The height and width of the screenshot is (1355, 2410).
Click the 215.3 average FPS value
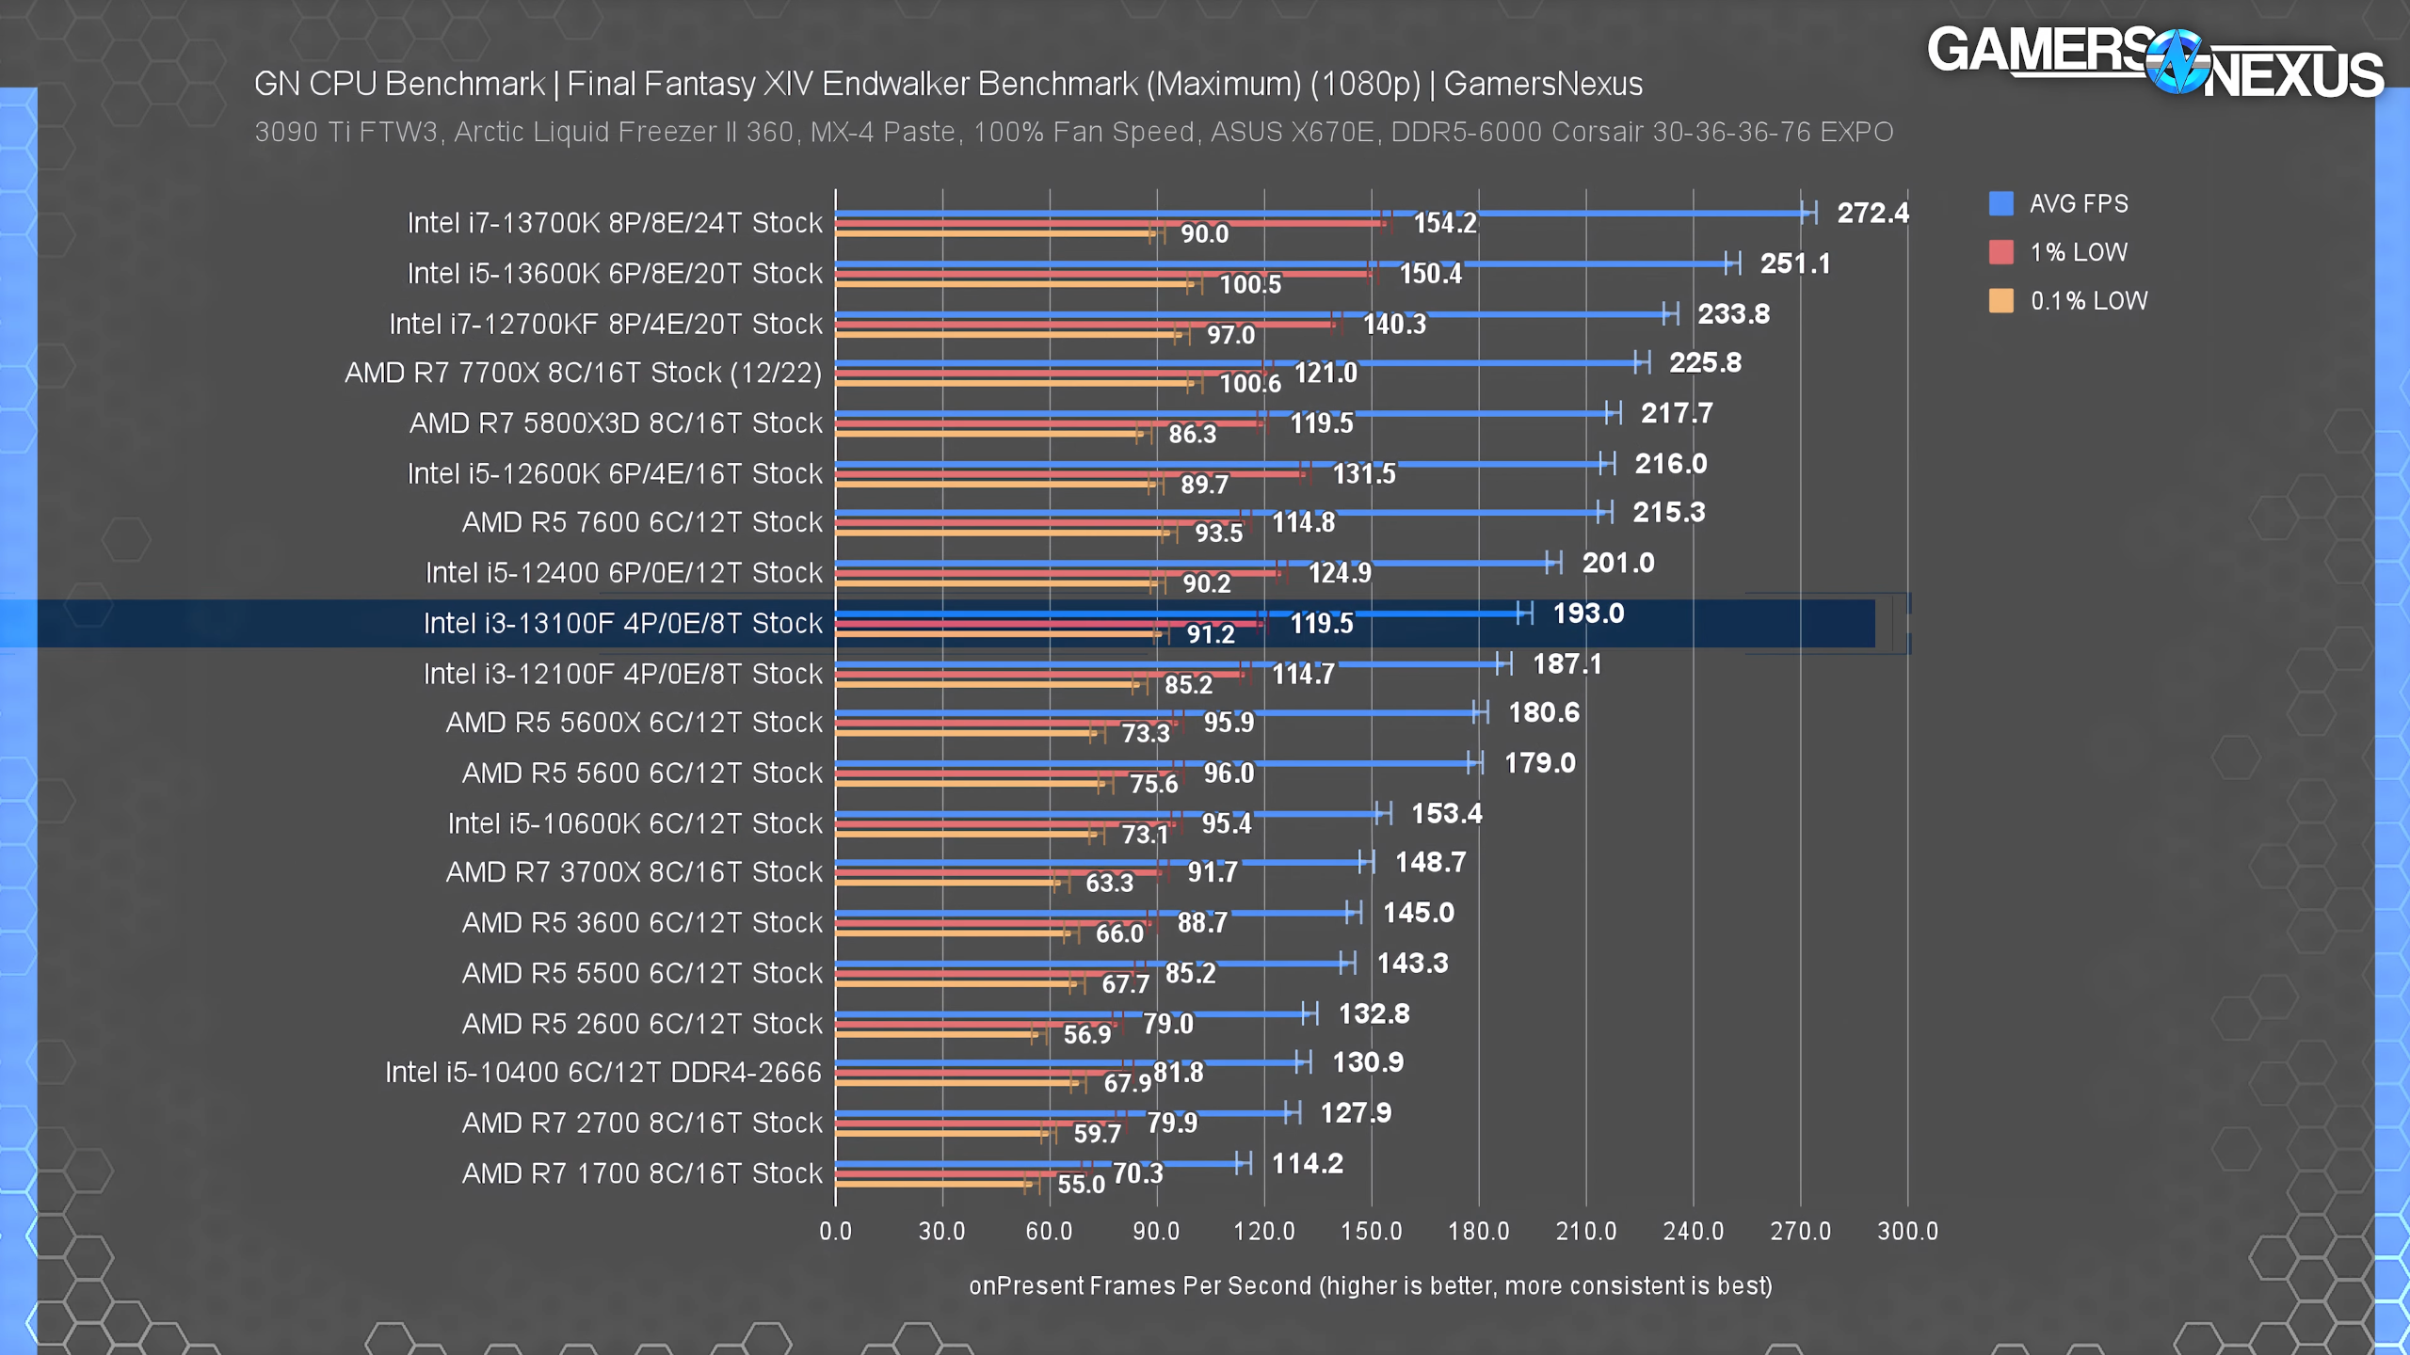tap(1668, 513)
